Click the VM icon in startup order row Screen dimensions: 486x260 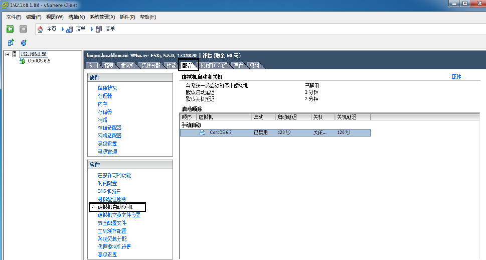pos(203,133)
